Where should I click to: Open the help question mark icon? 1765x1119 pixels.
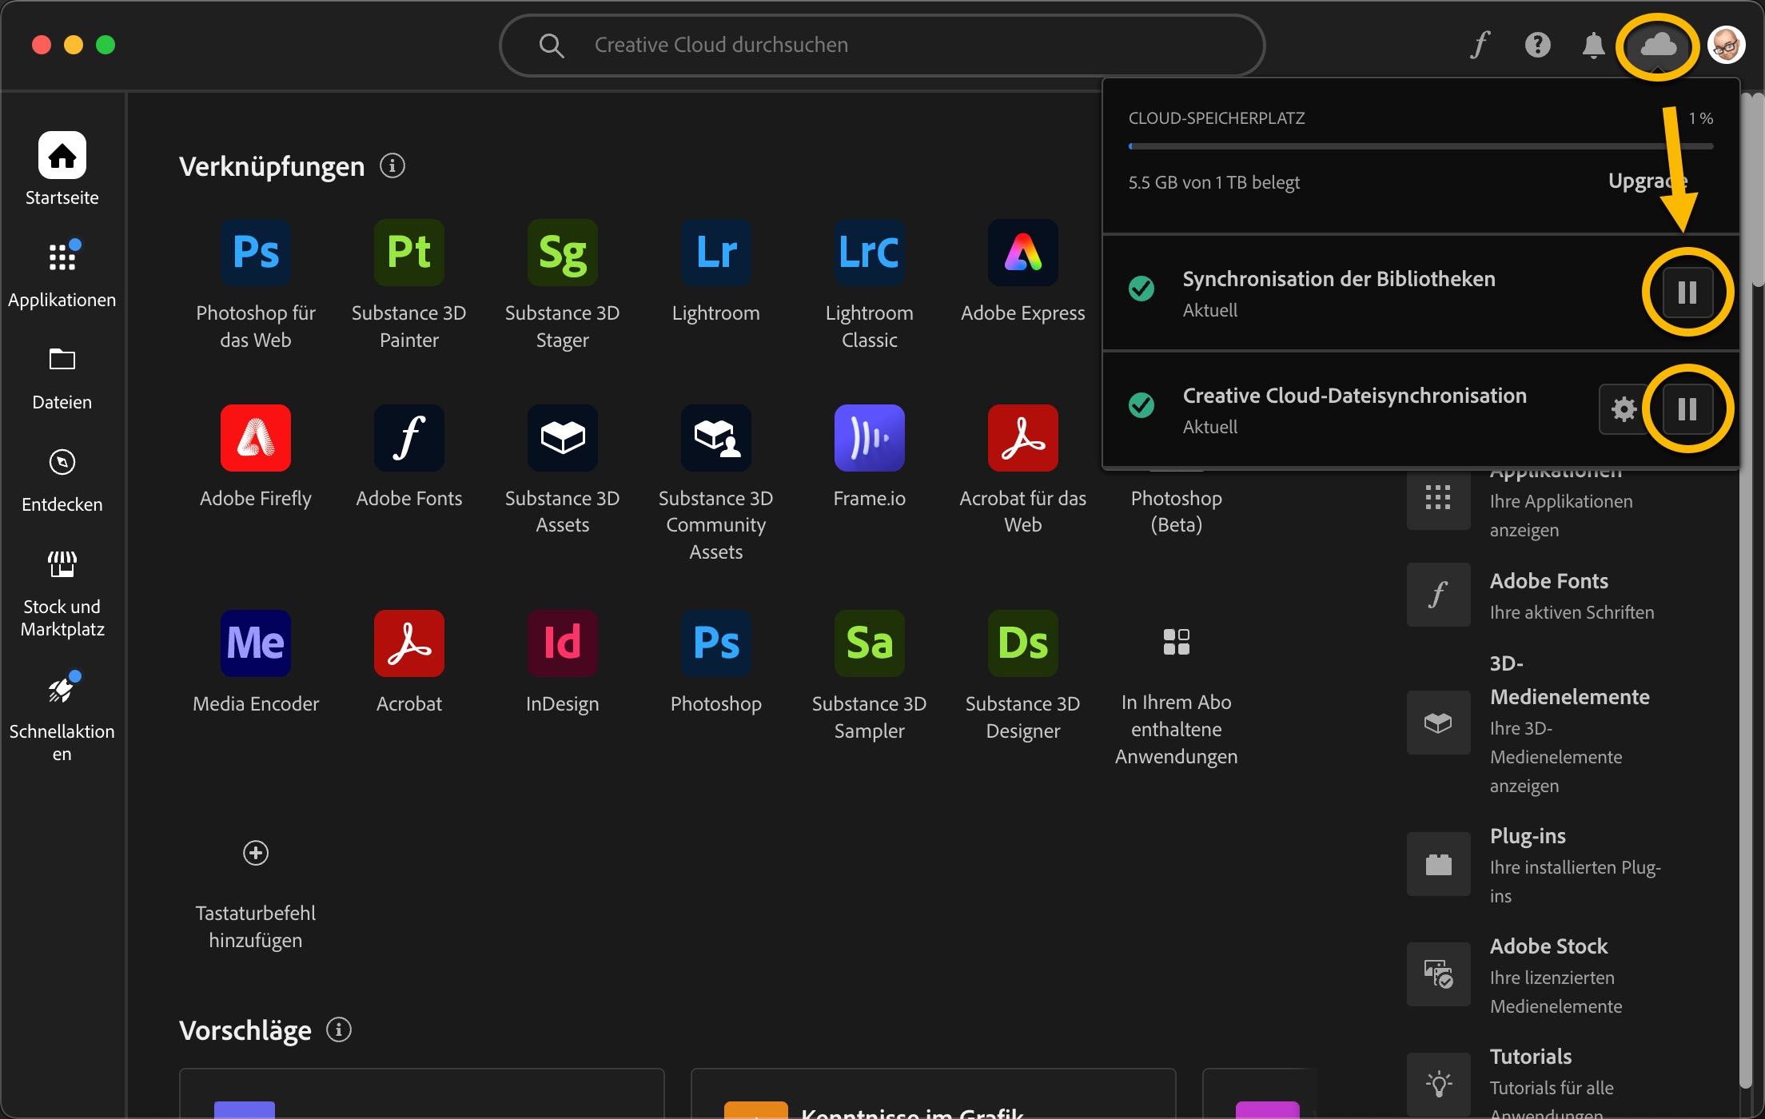(x=1537, y=46)
